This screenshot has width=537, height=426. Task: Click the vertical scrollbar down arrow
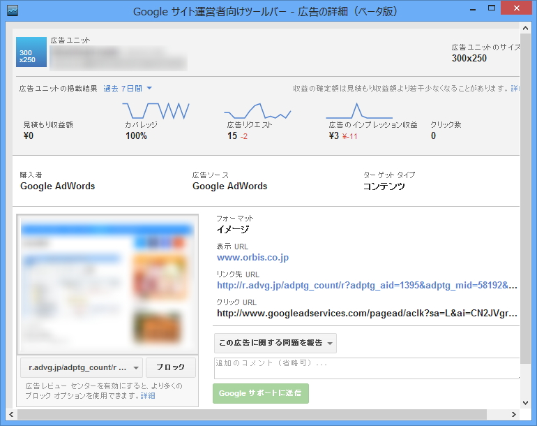(x=525, y=403)
